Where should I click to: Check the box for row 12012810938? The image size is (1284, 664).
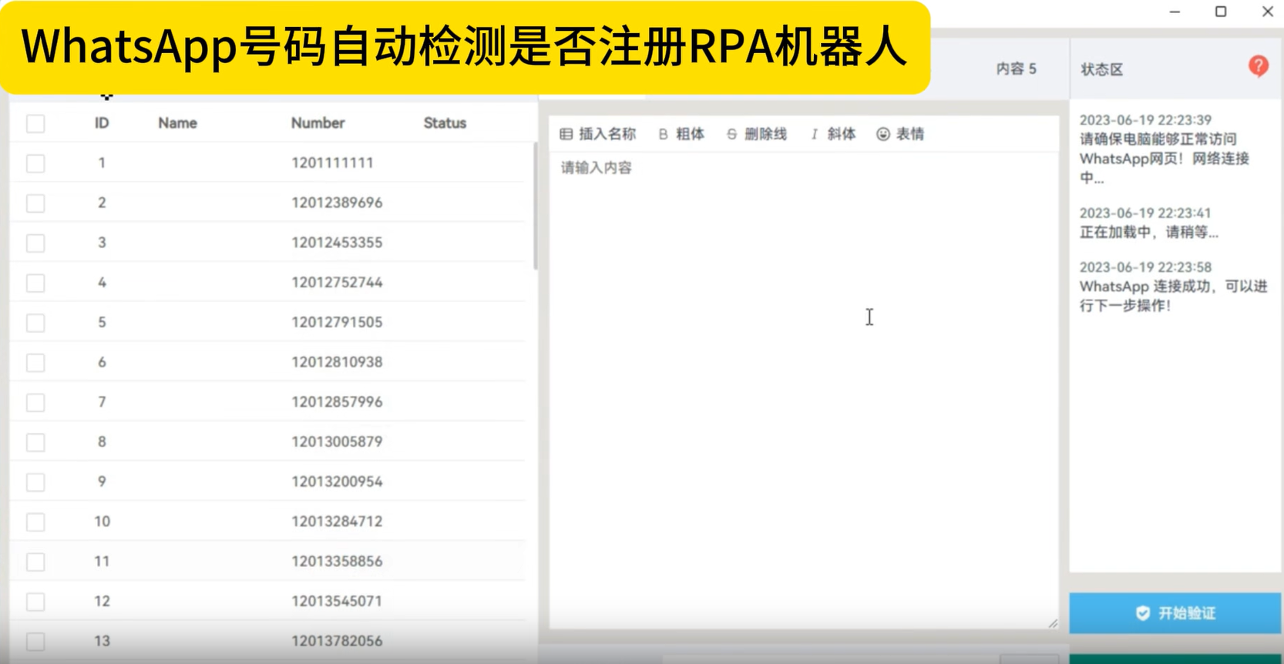[x=35, y=363]
